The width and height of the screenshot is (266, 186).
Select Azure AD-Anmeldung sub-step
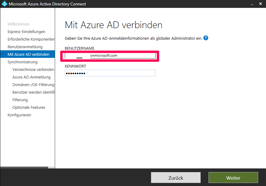(31, 77)
